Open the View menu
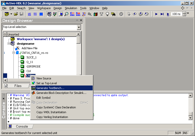 [31, 8]
